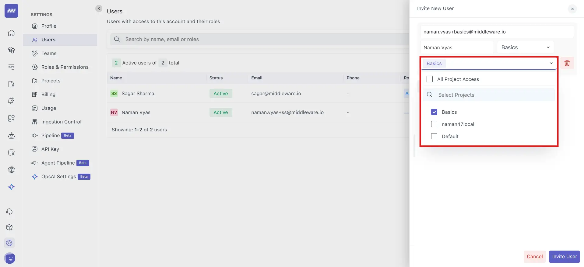This screenshot has width=584, height=267.
Task: Open the Basics role dropdown
Action: 525,47
